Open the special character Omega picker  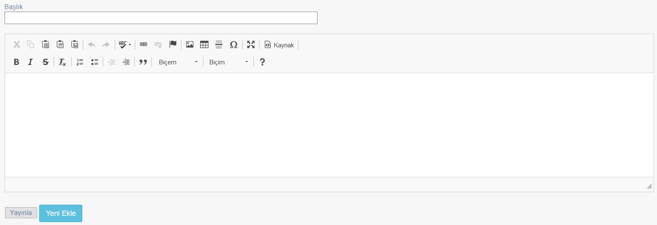(x=234, y=44)
